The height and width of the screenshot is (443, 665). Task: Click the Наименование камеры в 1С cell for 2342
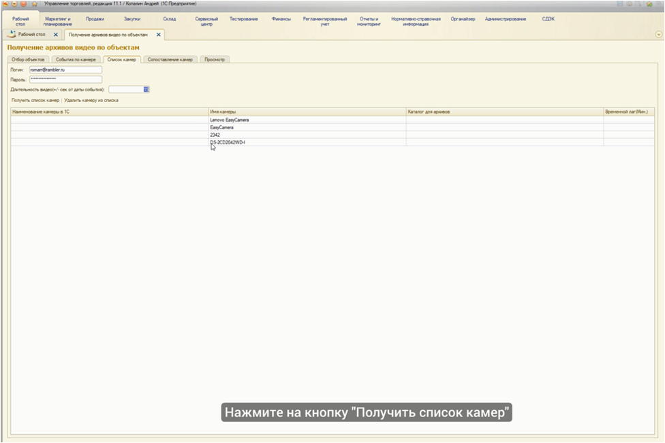[110, 135]
